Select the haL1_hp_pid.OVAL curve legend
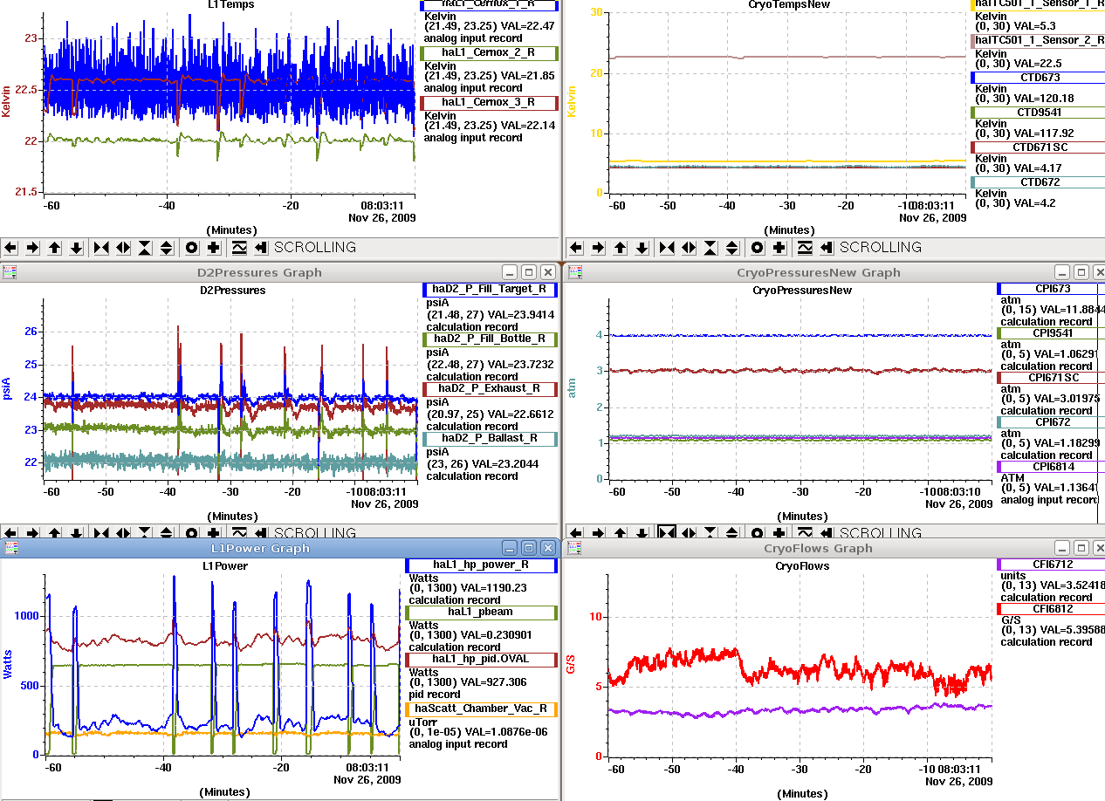The height and width of the screenshot is (801, 1105). click(481, 660)
